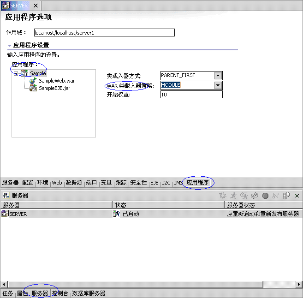Click the SampleEJB.jar module icon
This screenshot has height=298, width=303.
click(x=33, y=88)
